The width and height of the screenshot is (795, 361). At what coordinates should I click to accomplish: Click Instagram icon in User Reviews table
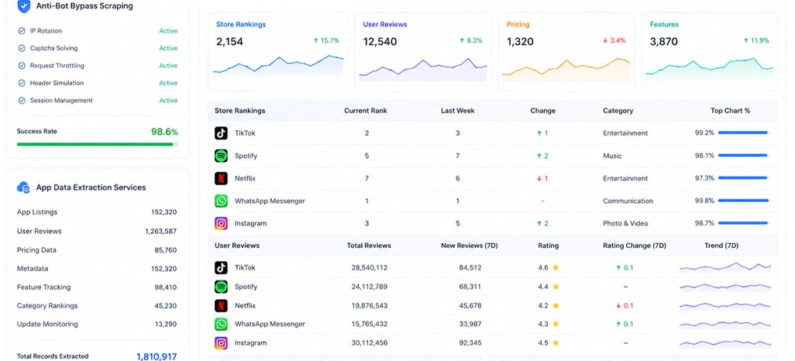click(221, 342)
